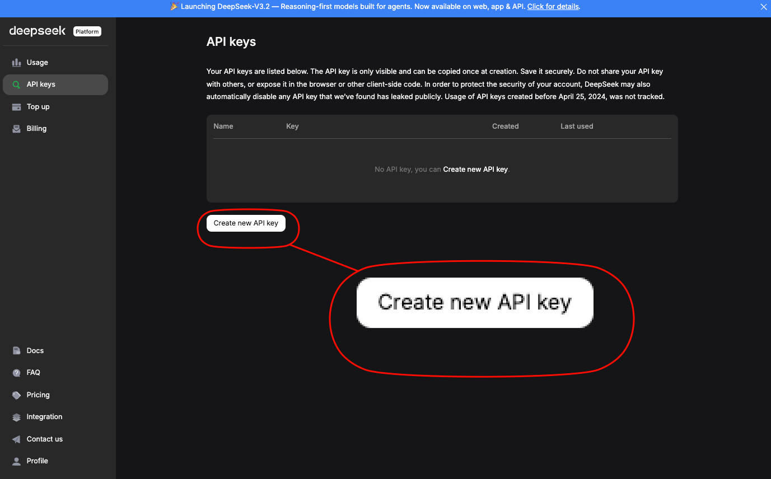Select the Pricing tag icon
The width and height of the screenshot is (771, 479).
click(17, 395)
